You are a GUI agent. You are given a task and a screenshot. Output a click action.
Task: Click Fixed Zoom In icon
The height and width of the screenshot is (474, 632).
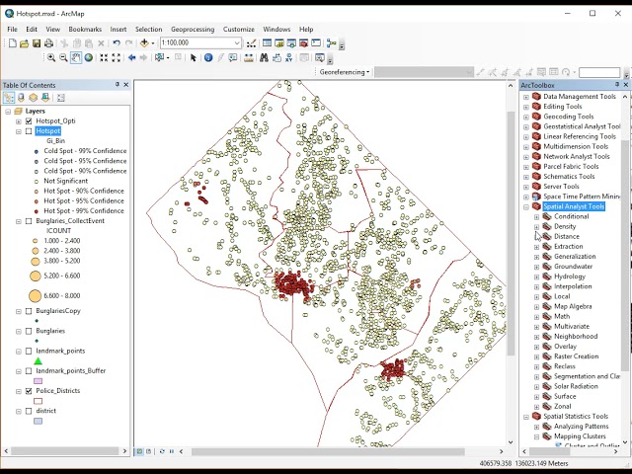coord(104,57)
